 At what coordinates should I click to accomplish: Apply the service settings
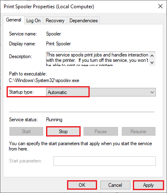pyautogui.click(x=148, y=185)
